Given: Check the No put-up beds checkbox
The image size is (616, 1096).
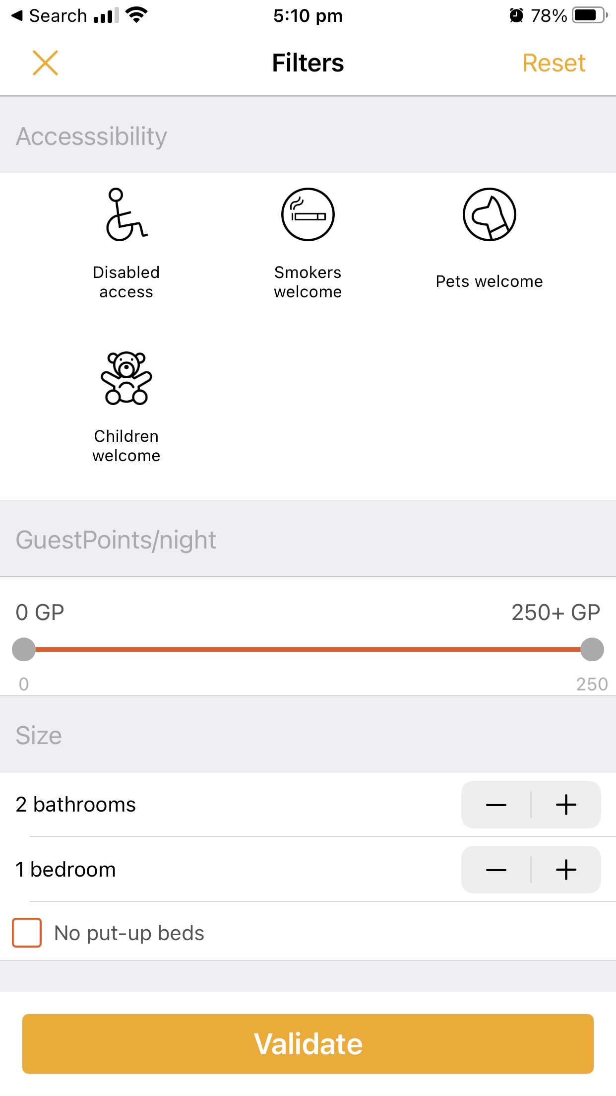Looking at the screenshot, I should tap(27, 933).
